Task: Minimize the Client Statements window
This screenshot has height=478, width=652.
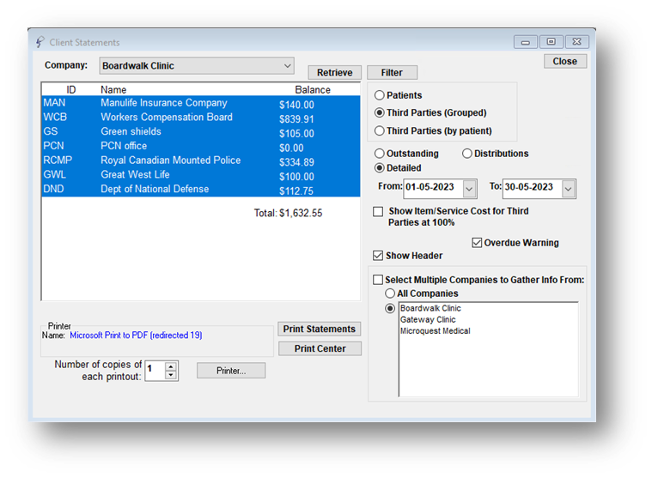Action: point(525,42)
